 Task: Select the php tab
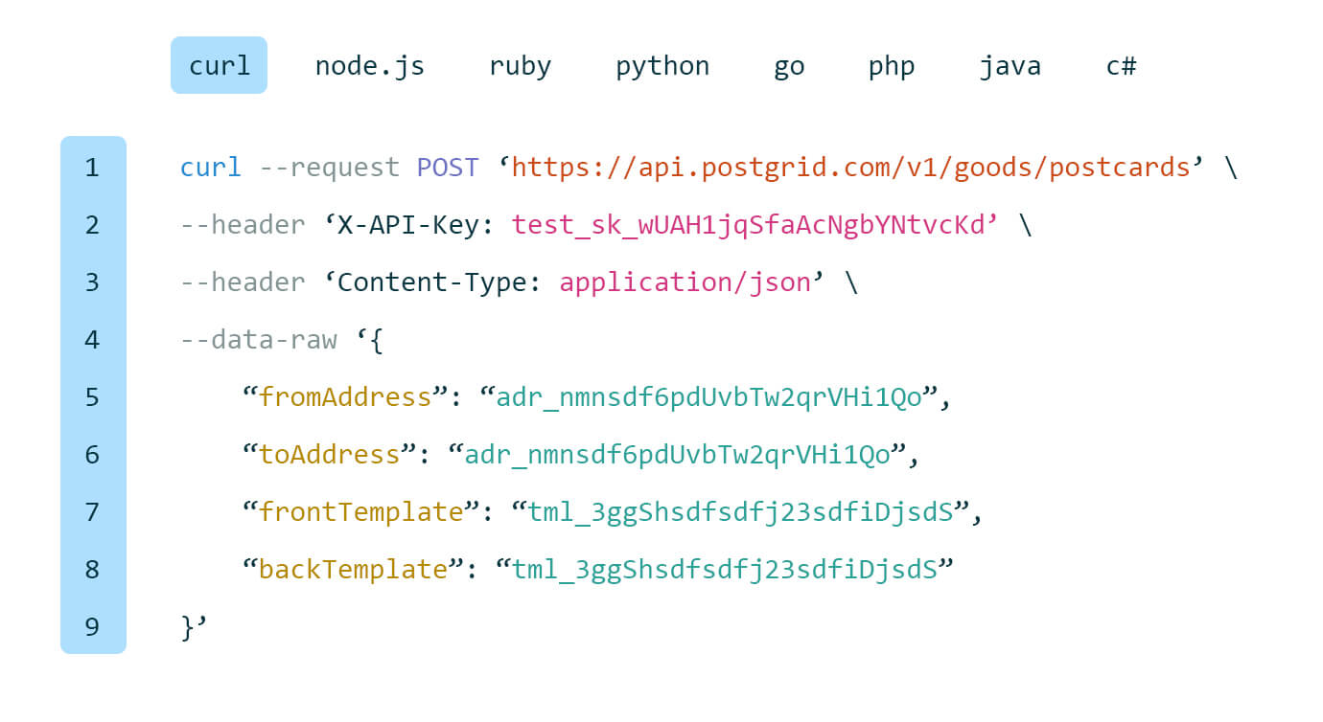[892, 66]
